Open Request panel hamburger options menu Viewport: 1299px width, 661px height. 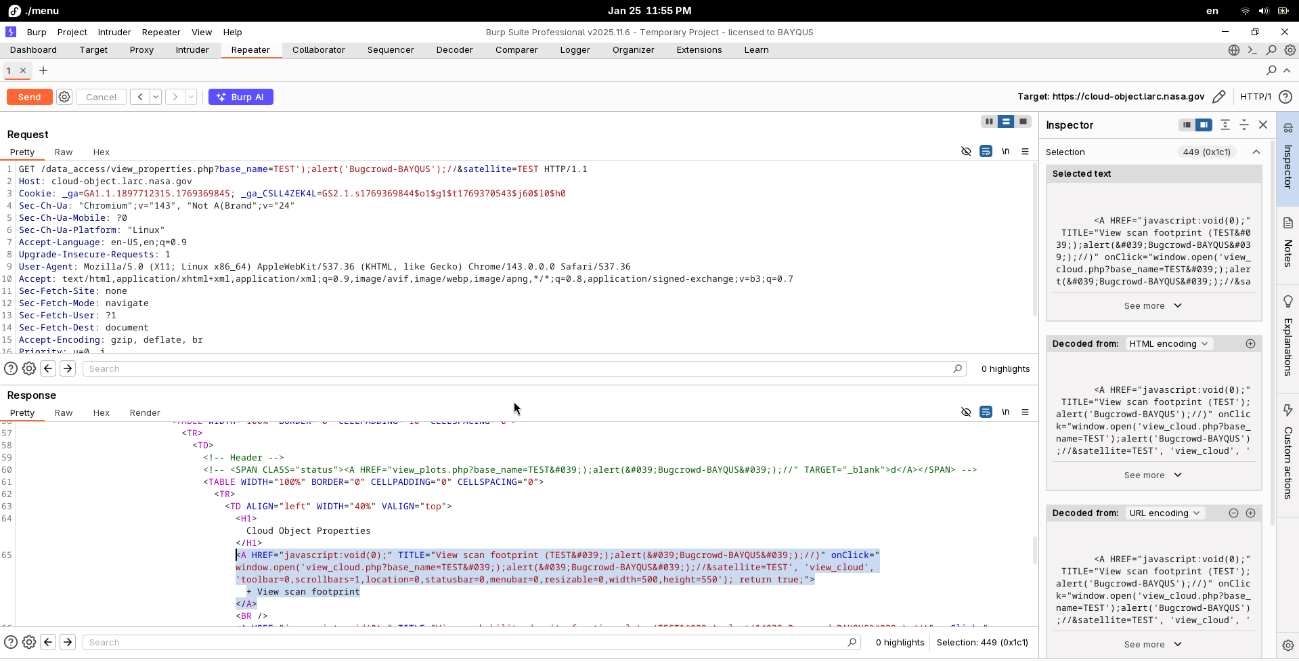(1025, 152)
